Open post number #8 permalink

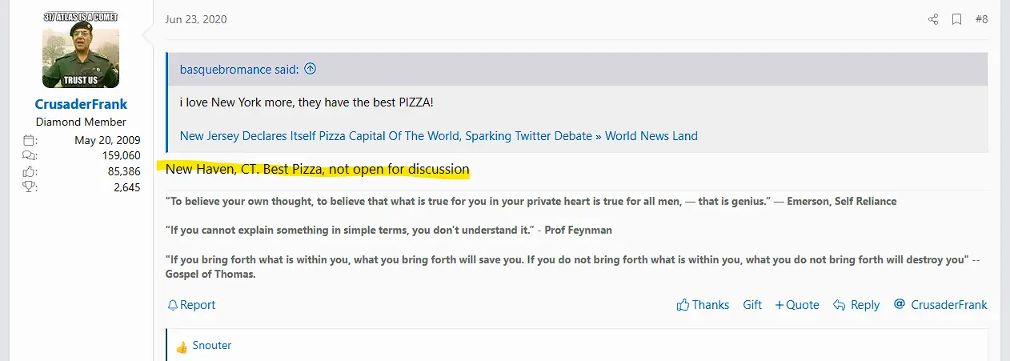click(x=981, y=19)
